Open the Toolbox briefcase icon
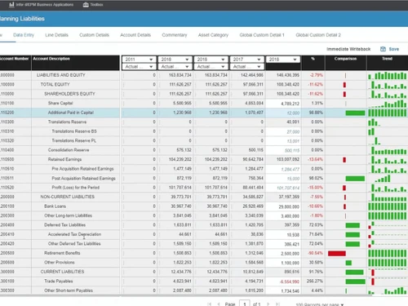This screenshot has width=408, height=306. pyautogui.click(x=86, y=5)
